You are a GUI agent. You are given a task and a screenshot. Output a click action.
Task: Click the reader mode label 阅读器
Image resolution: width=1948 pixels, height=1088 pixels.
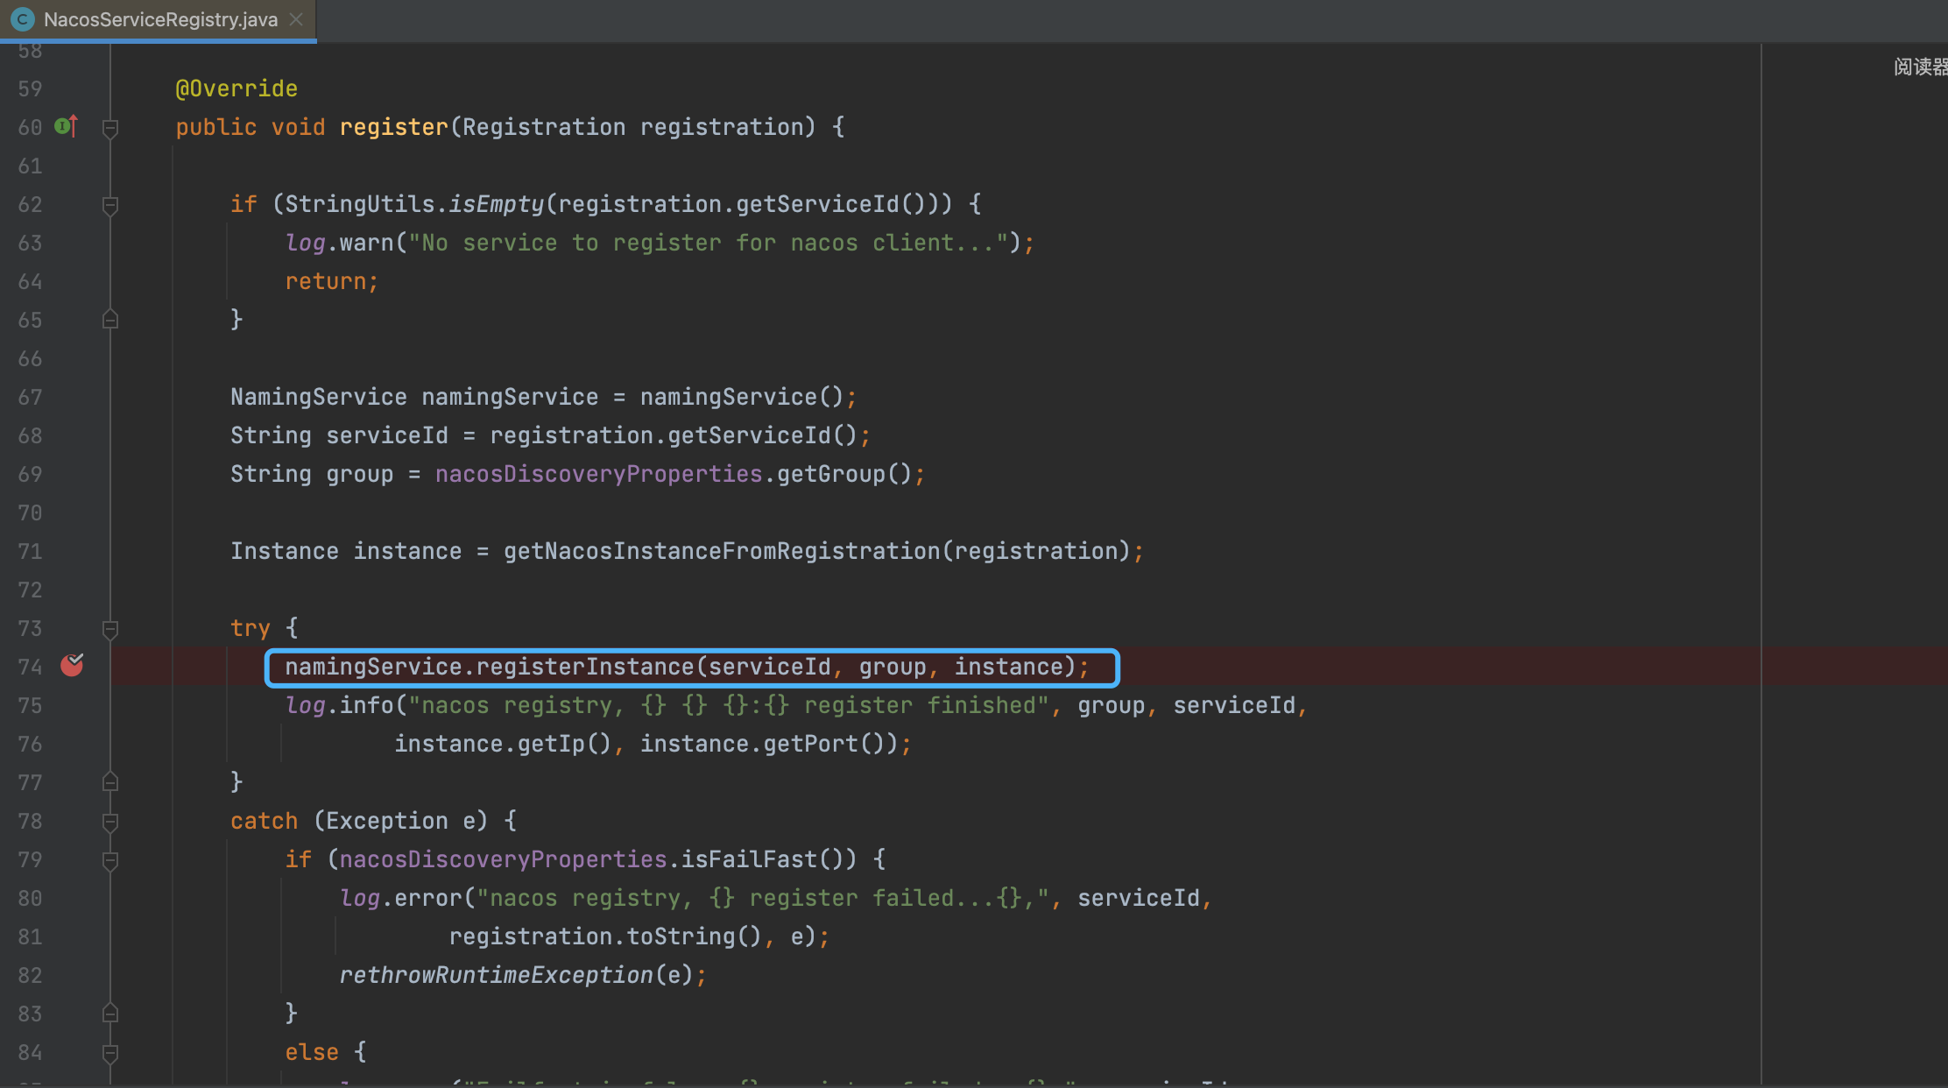pos(1920,67)
